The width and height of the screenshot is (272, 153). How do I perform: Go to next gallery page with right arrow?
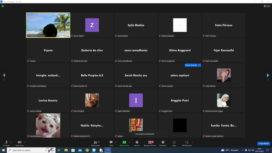pos(268,75)
